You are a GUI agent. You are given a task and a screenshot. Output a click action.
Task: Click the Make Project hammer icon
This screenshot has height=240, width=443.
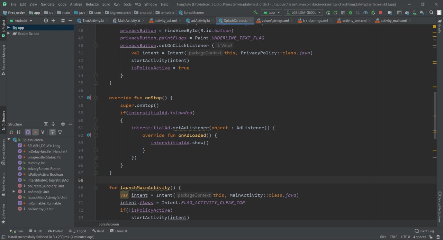(x=255, y=12)
